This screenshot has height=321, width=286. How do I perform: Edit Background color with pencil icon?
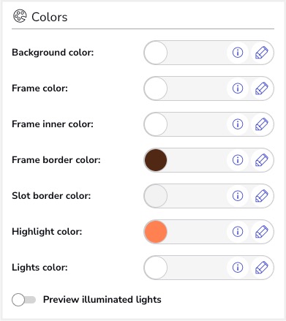(x=262, y=53)
